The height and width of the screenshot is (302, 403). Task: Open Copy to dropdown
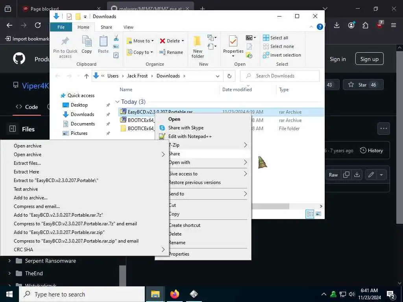(140, 52)
